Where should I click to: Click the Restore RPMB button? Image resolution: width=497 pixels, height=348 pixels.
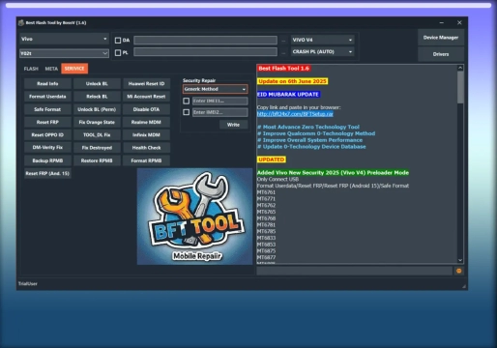click(x=97, y=160)
